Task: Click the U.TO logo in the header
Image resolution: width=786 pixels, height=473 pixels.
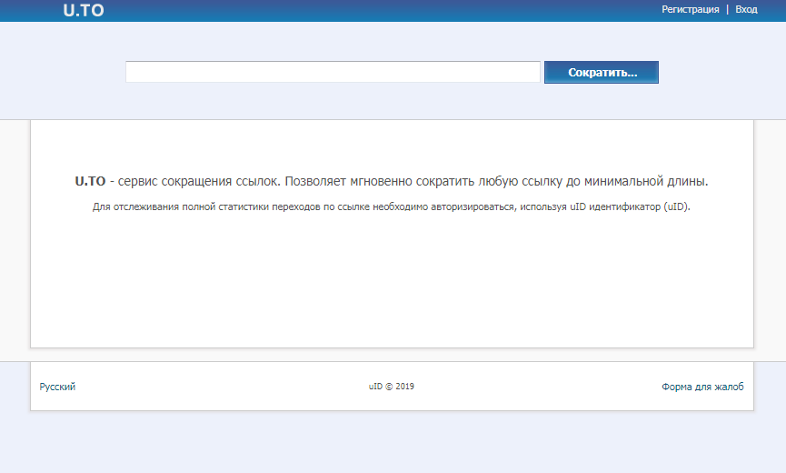Action: 84,11
